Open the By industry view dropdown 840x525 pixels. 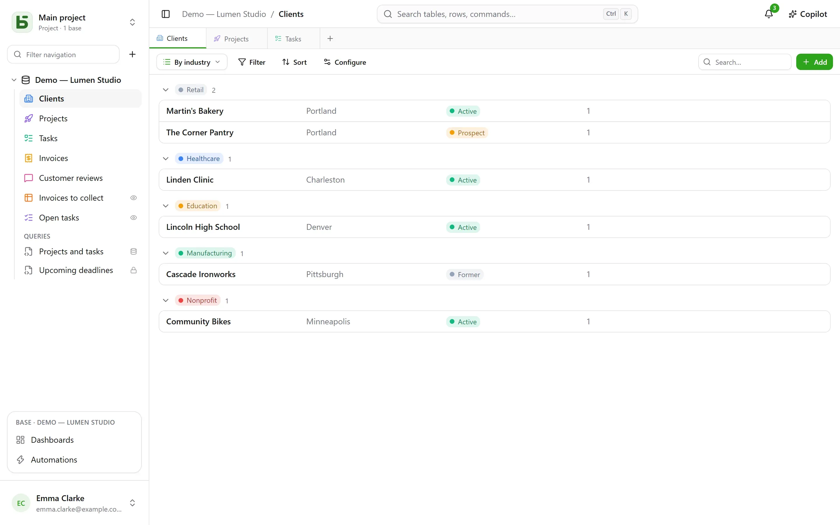(x=192, y=62)
